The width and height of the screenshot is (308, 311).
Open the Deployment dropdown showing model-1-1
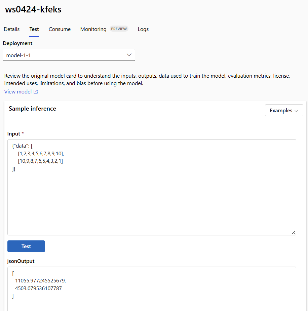(69, 55)
